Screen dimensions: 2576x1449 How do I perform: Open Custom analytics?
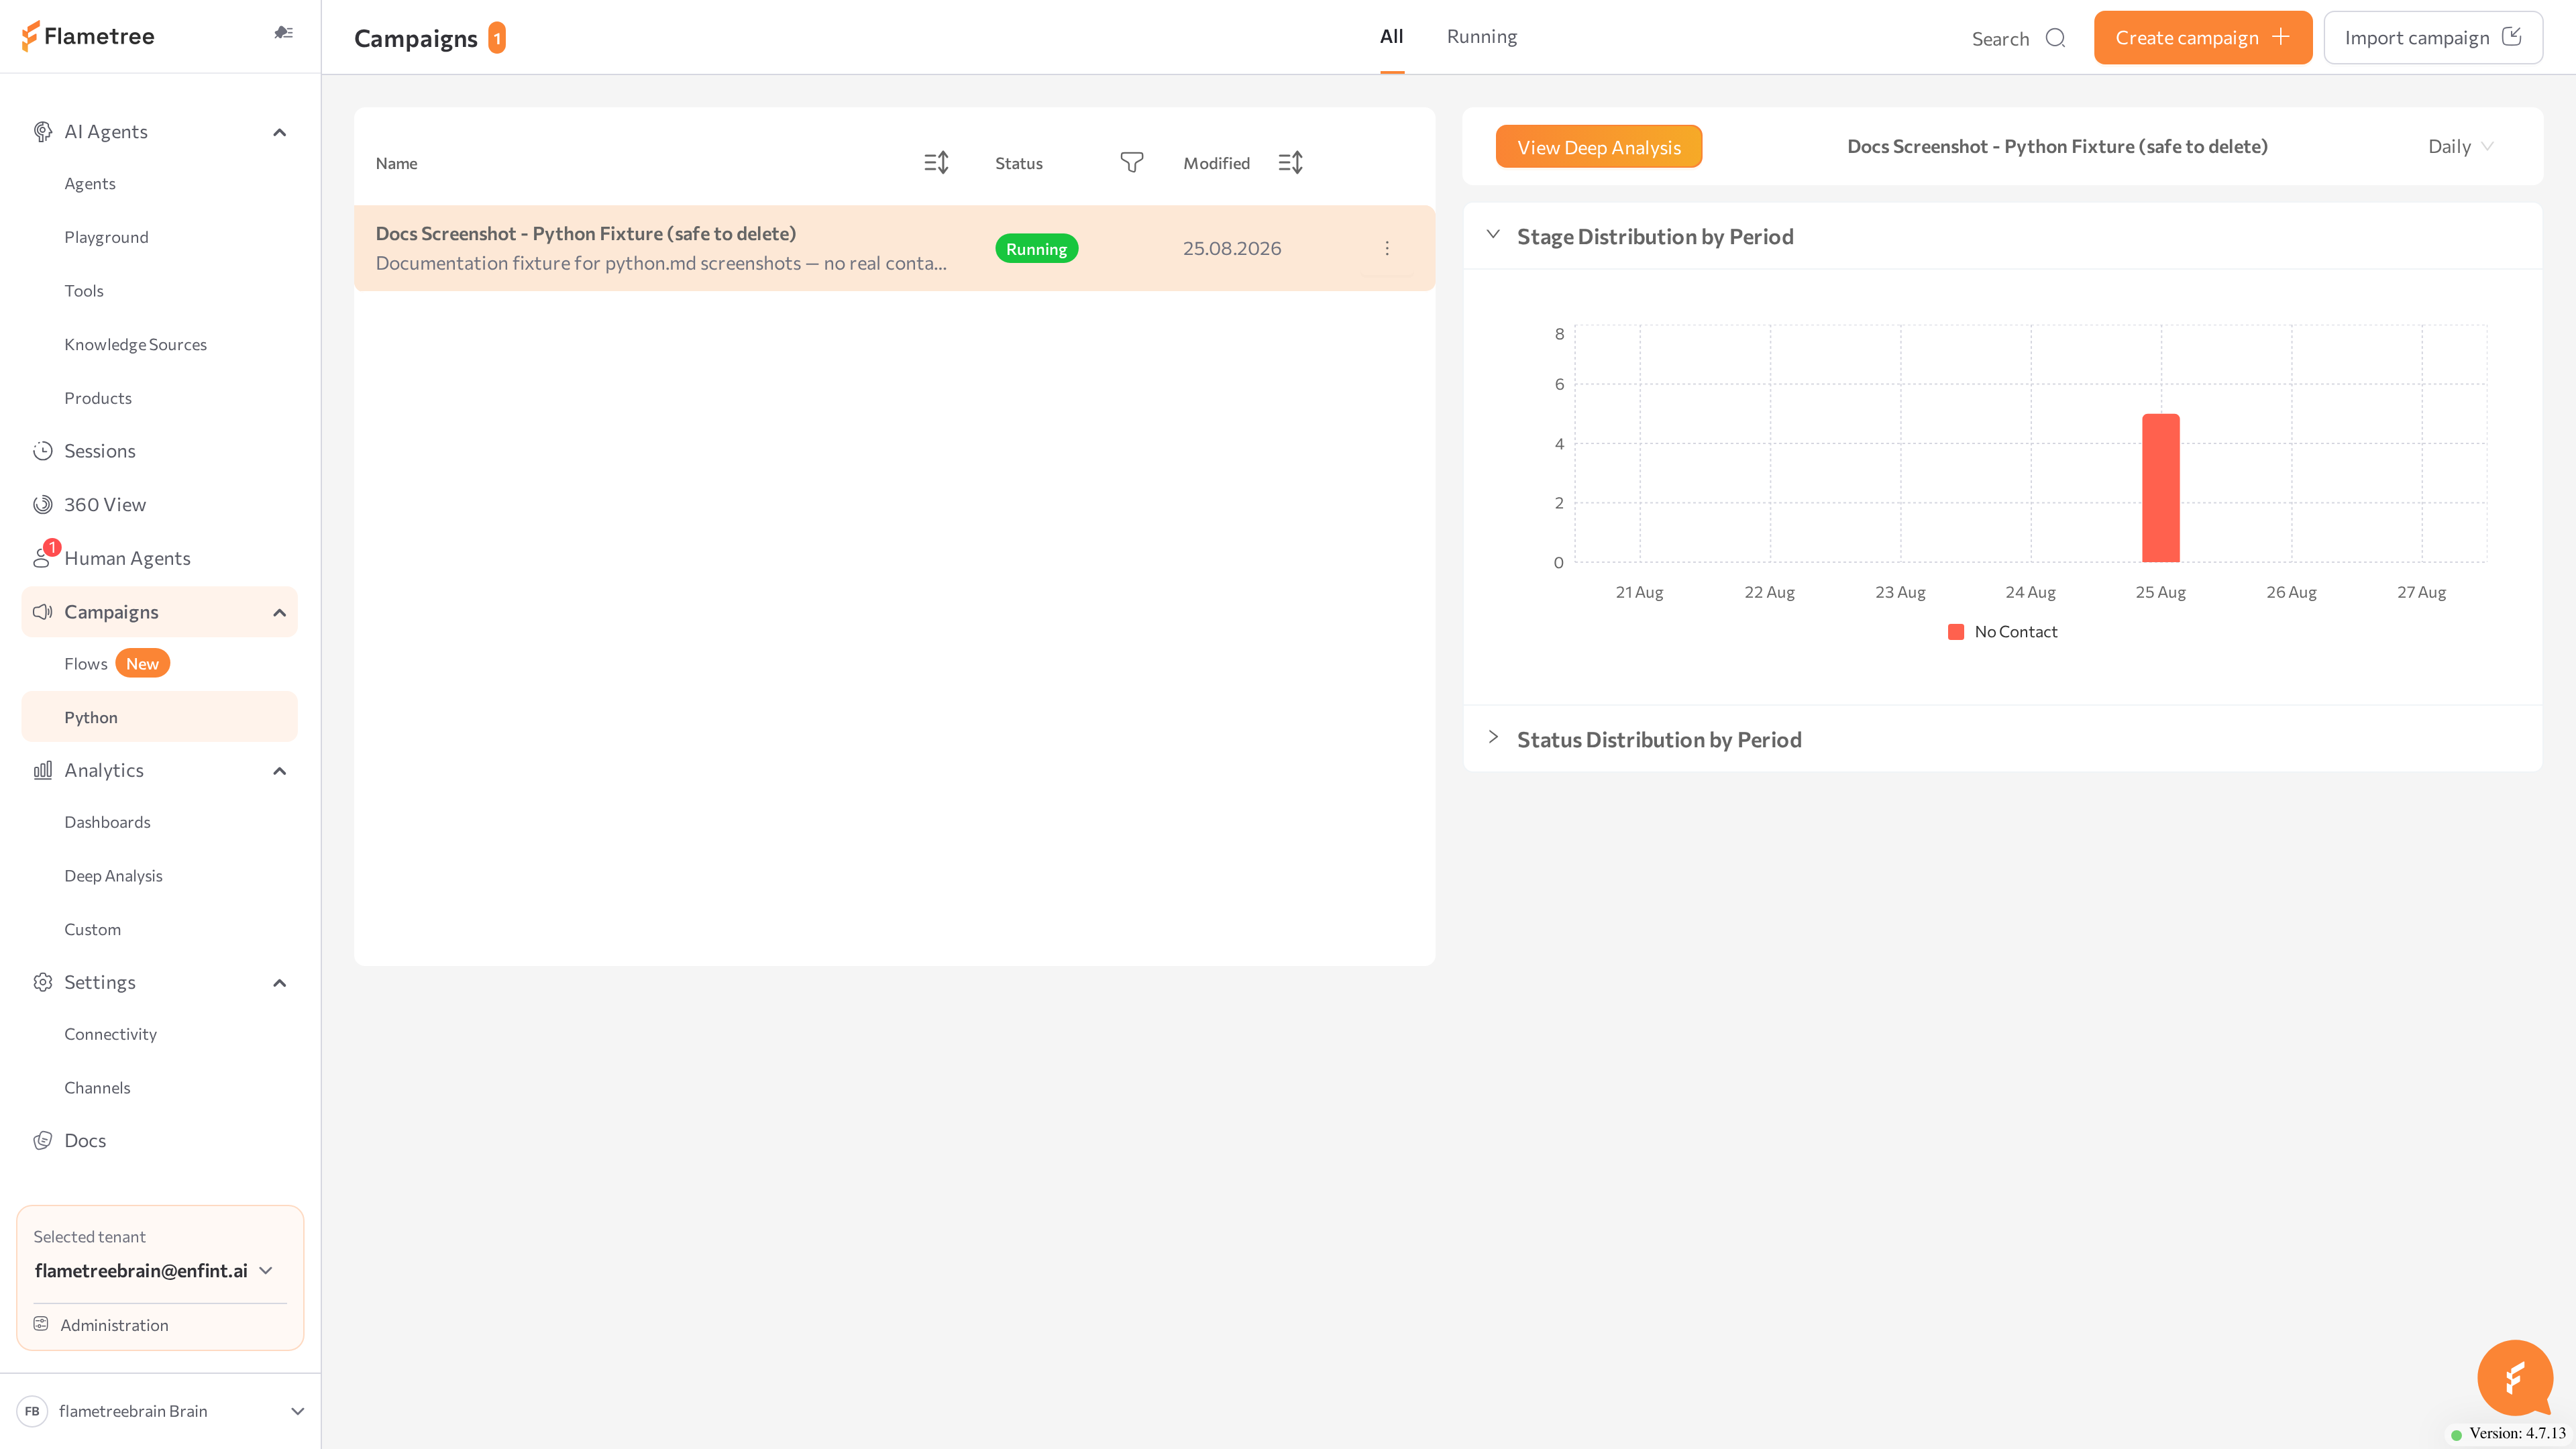92,929
